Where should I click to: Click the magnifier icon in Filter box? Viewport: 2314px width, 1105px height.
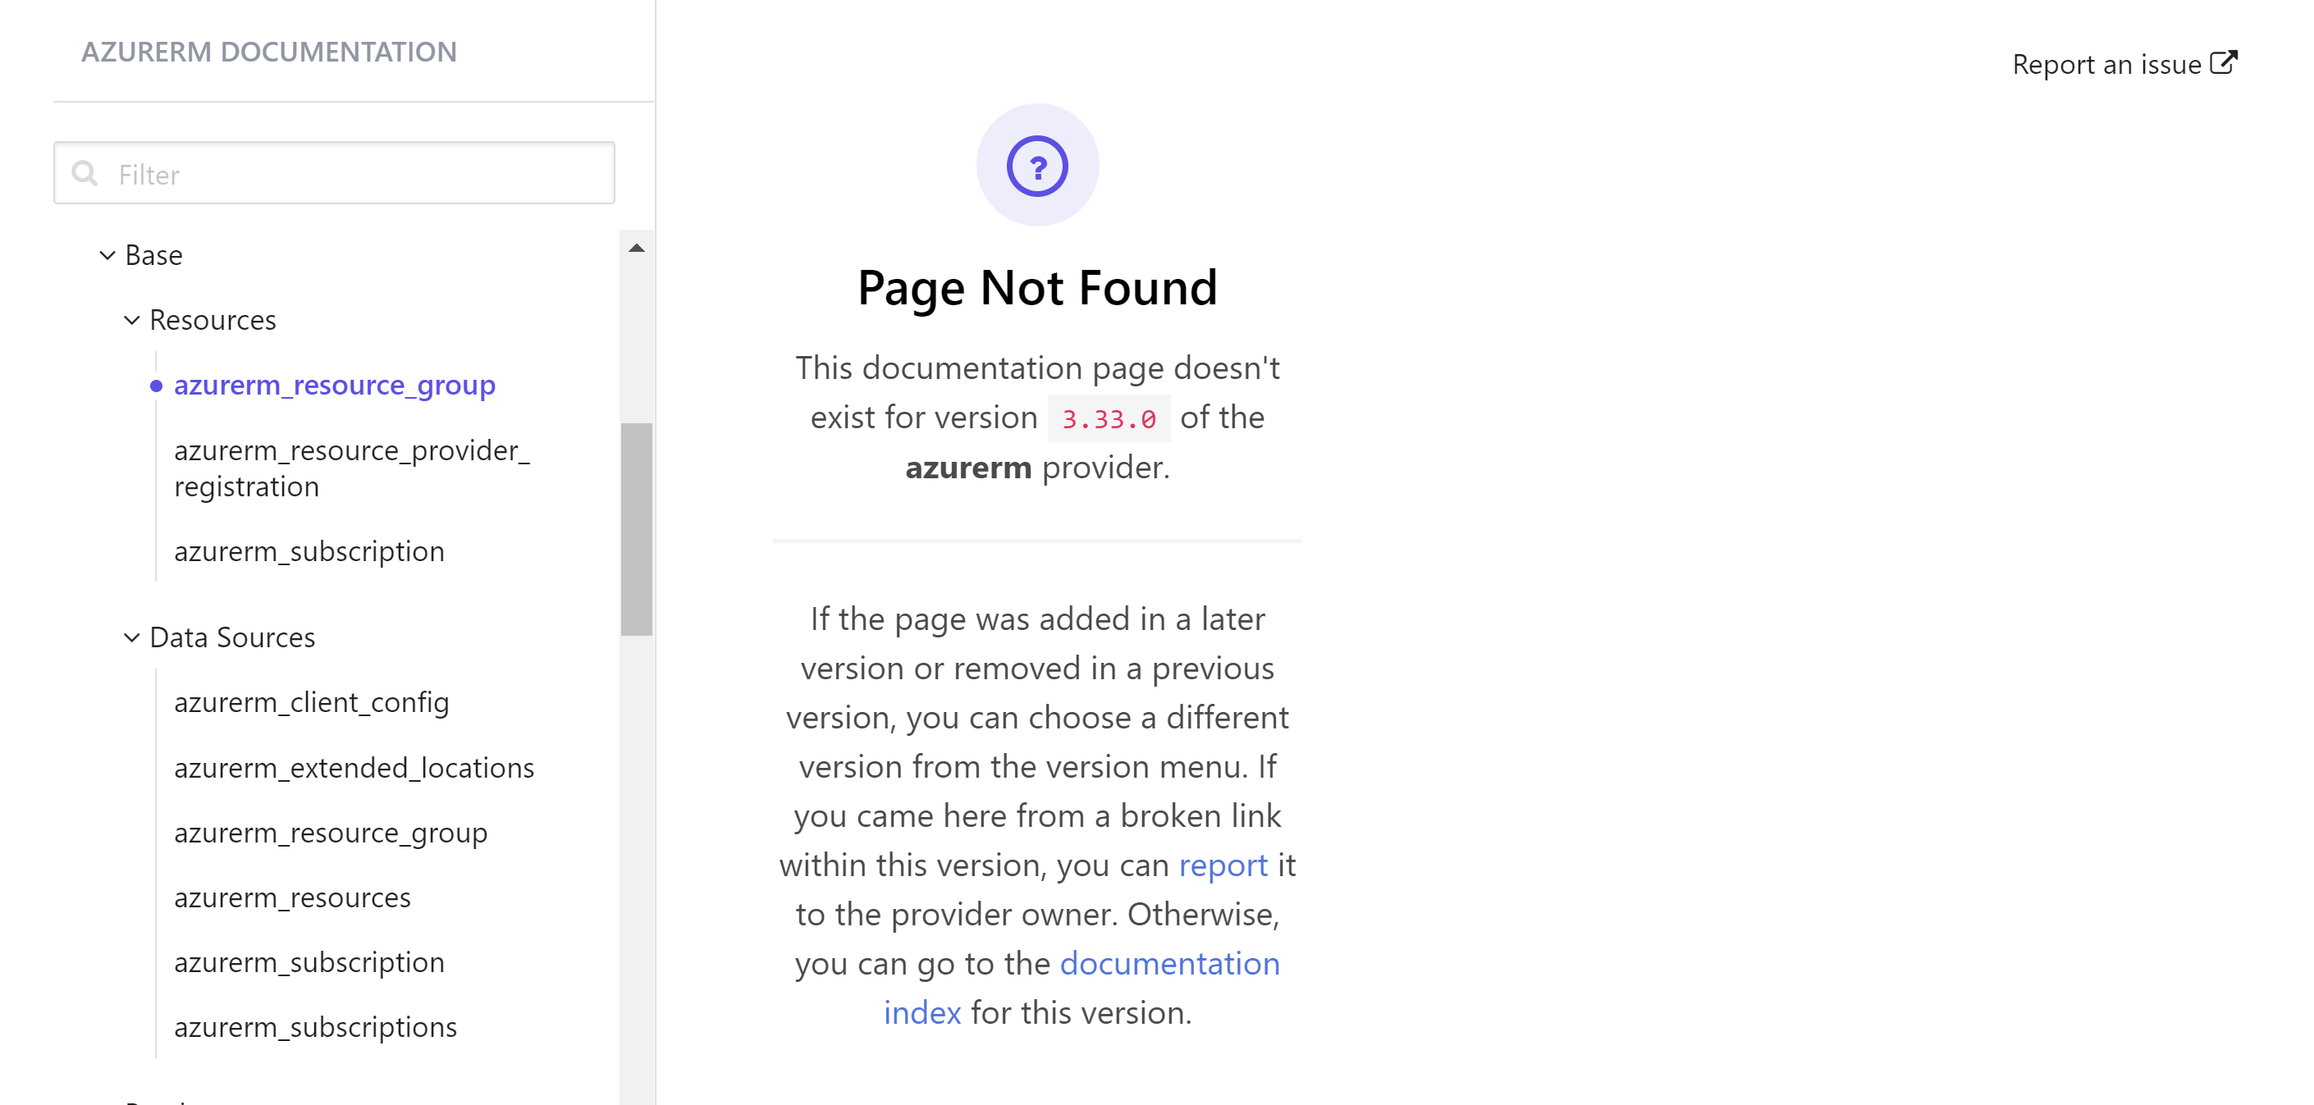coord(85,173)
